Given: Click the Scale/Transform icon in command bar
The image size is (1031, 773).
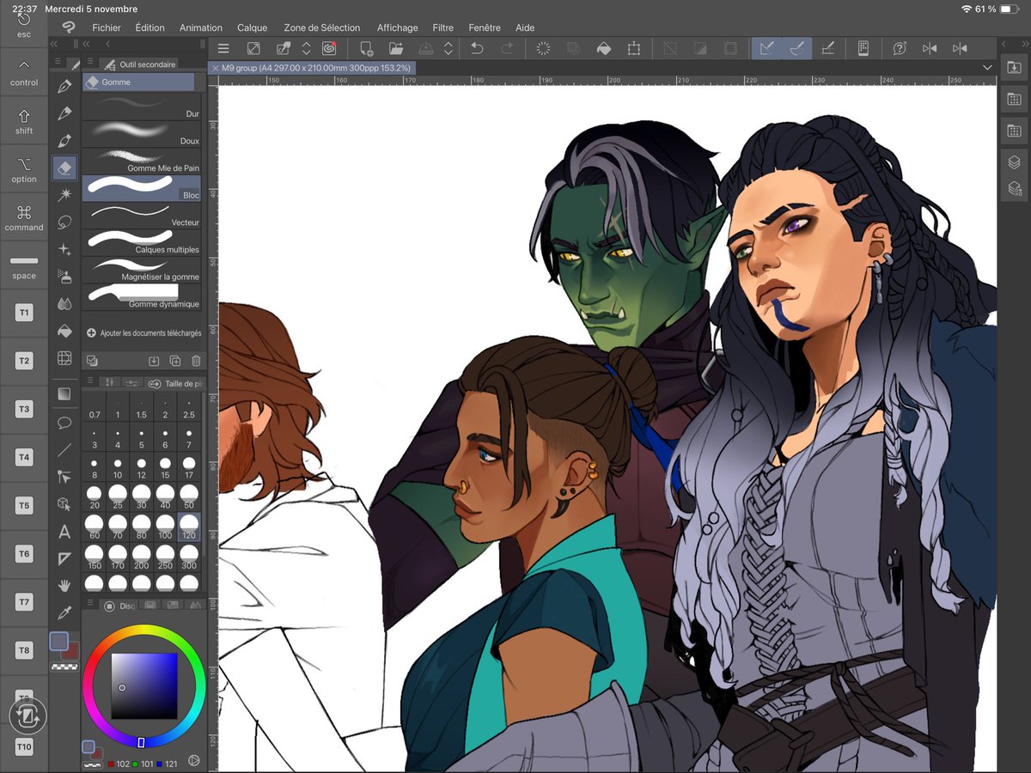Looking at the screenshot, I should tap(634, 48).
